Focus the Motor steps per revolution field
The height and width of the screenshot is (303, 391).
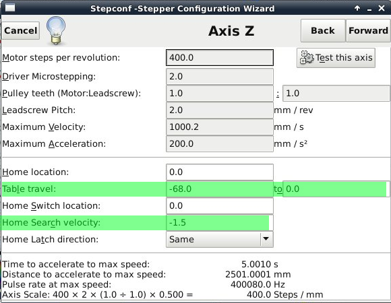coord(220,58)
